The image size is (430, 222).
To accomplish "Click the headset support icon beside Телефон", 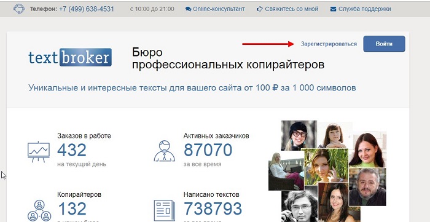I will pyautogui.click(x=19, y=9).
